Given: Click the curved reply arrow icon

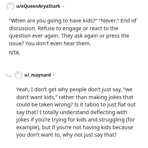Looking at the screenshot, I should pos(9,75).
